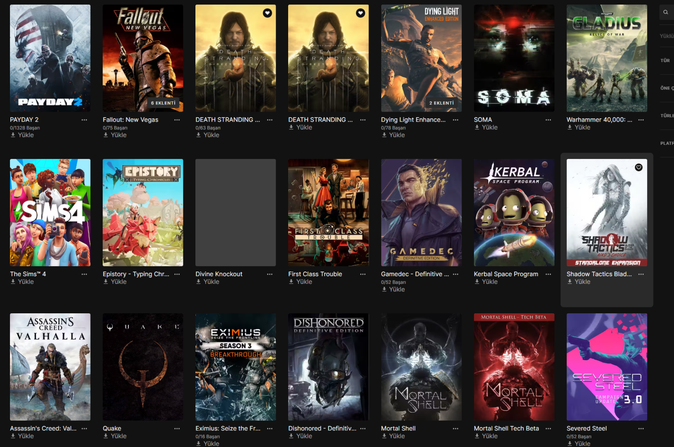Install The Sims 4 with Yükle
This screenshot has height=447, width=674.
point(22,281)
